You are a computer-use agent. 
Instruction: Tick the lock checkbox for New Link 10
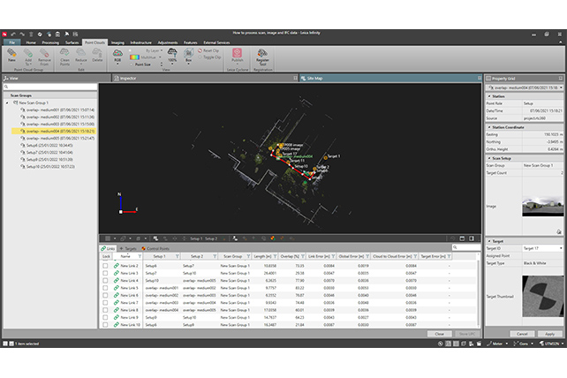104,325
